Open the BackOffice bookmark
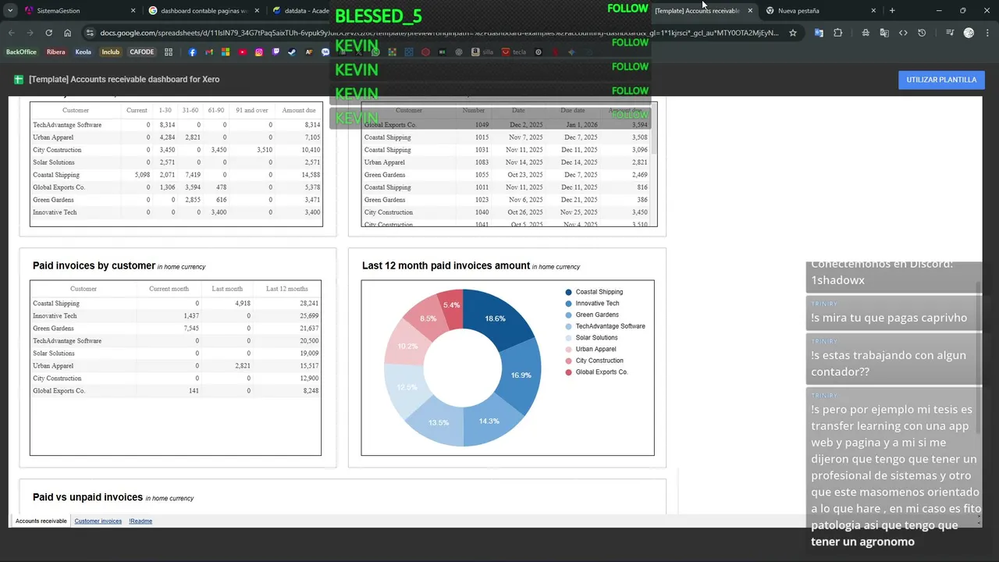The image size is (999, 562). click(21, 52)
